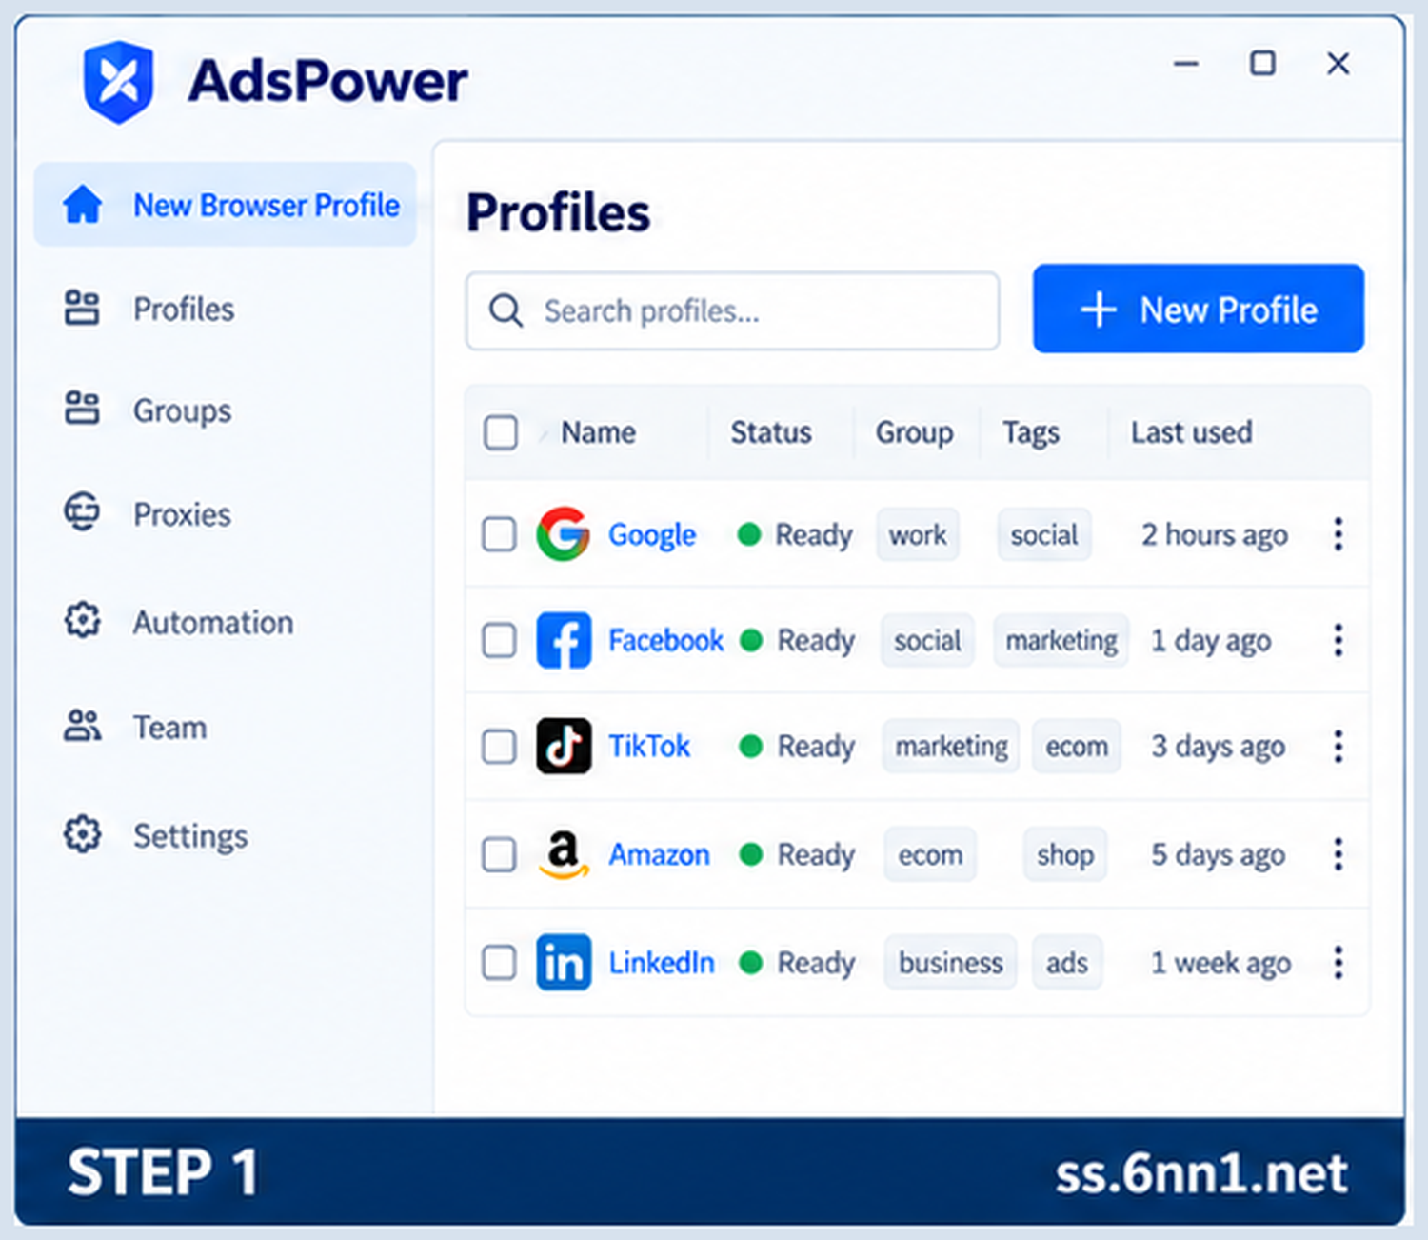This screenshot has width=1428, height=1240.
Task: Sort by the Tags column header
Action: pyautogui.click(x=1031, y=433)
